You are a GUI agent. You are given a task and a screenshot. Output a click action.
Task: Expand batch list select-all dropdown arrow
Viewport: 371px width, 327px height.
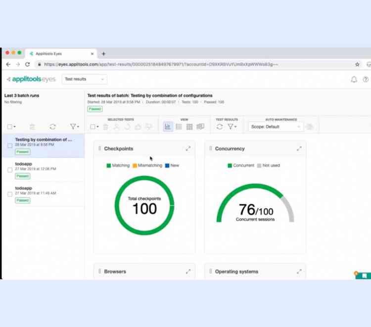click(x=15, y=127)
